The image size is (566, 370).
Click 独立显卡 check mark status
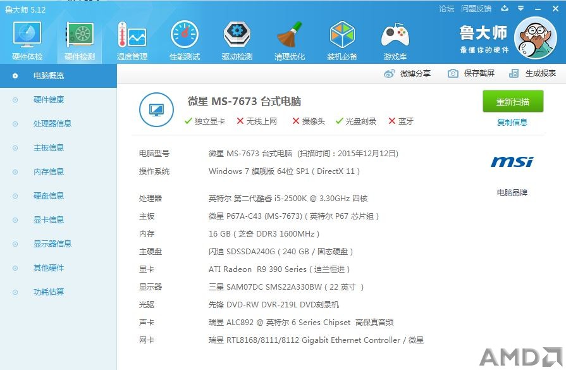204,121
